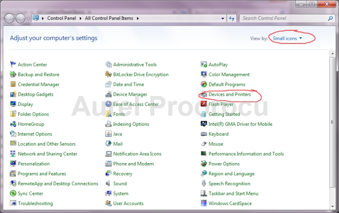Expand the arrow after All Control Panel Items
The width and height of the screenshot is (339, 213).
click(x=138, y=18)
